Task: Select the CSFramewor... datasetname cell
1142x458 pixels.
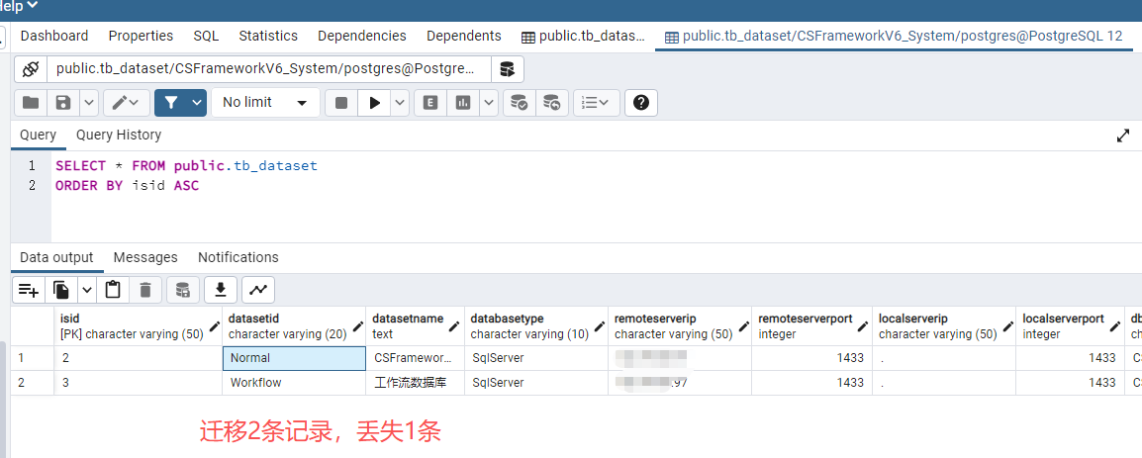Action: coord(416,358)
